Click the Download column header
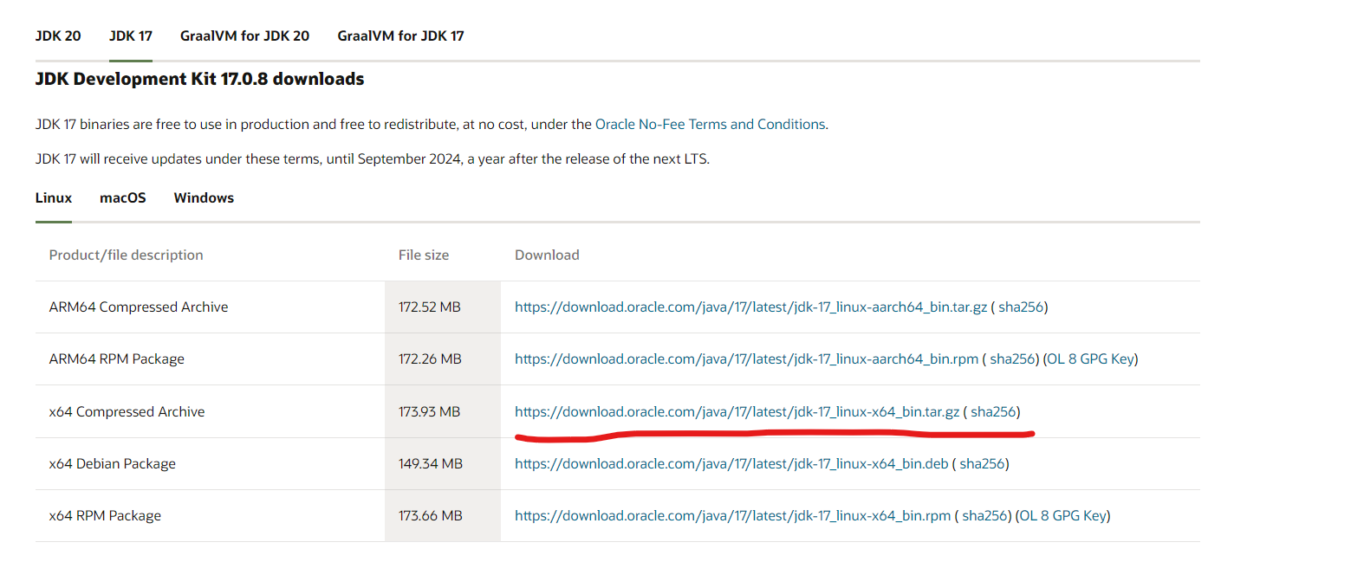 [x=547, y=255]
